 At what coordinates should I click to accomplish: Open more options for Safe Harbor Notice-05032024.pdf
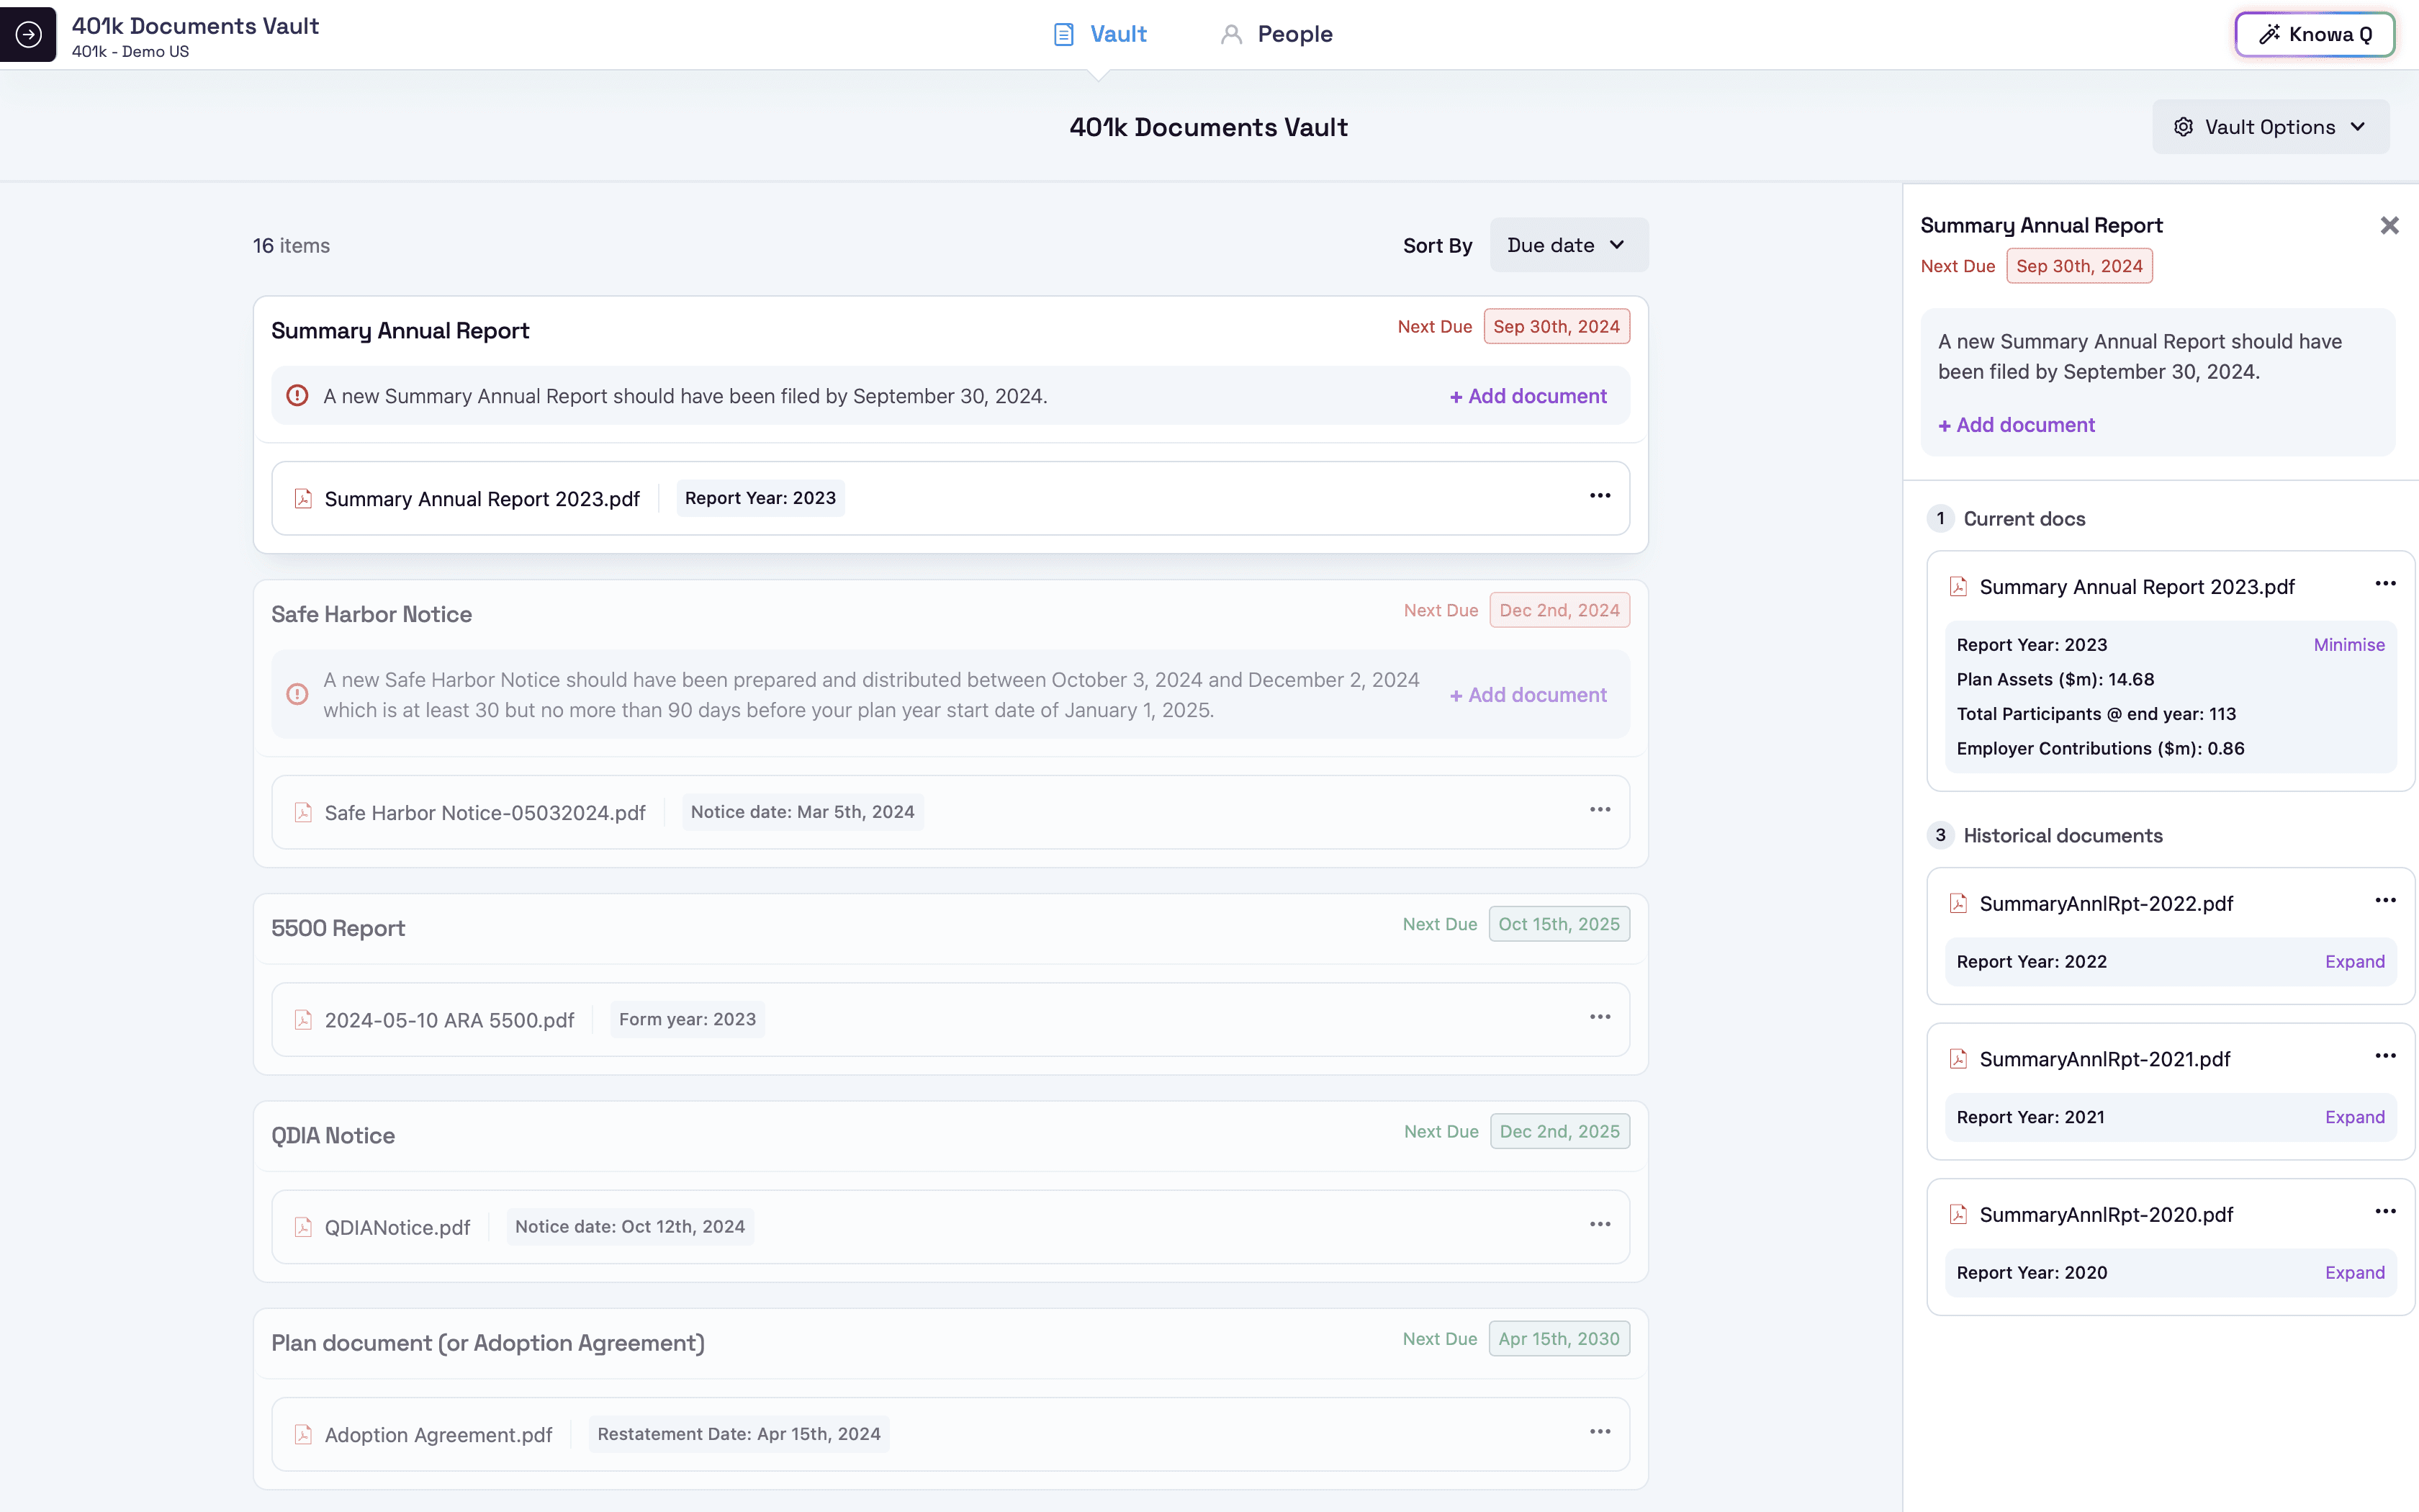pyautogui.click(x=1599, y=810)
